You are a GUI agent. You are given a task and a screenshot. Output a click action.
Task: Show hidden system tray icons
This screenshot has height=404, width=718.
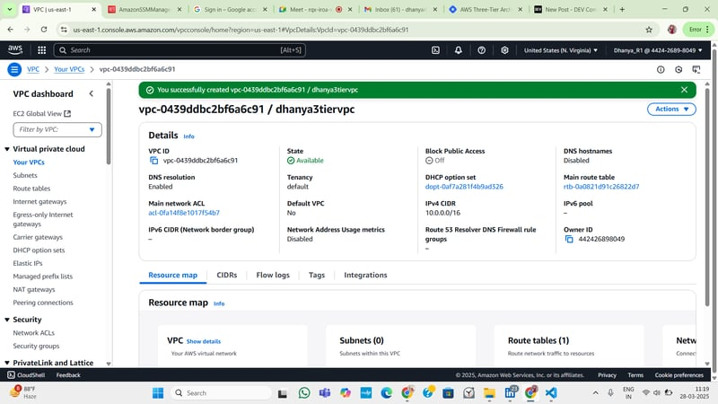[595, 393]
